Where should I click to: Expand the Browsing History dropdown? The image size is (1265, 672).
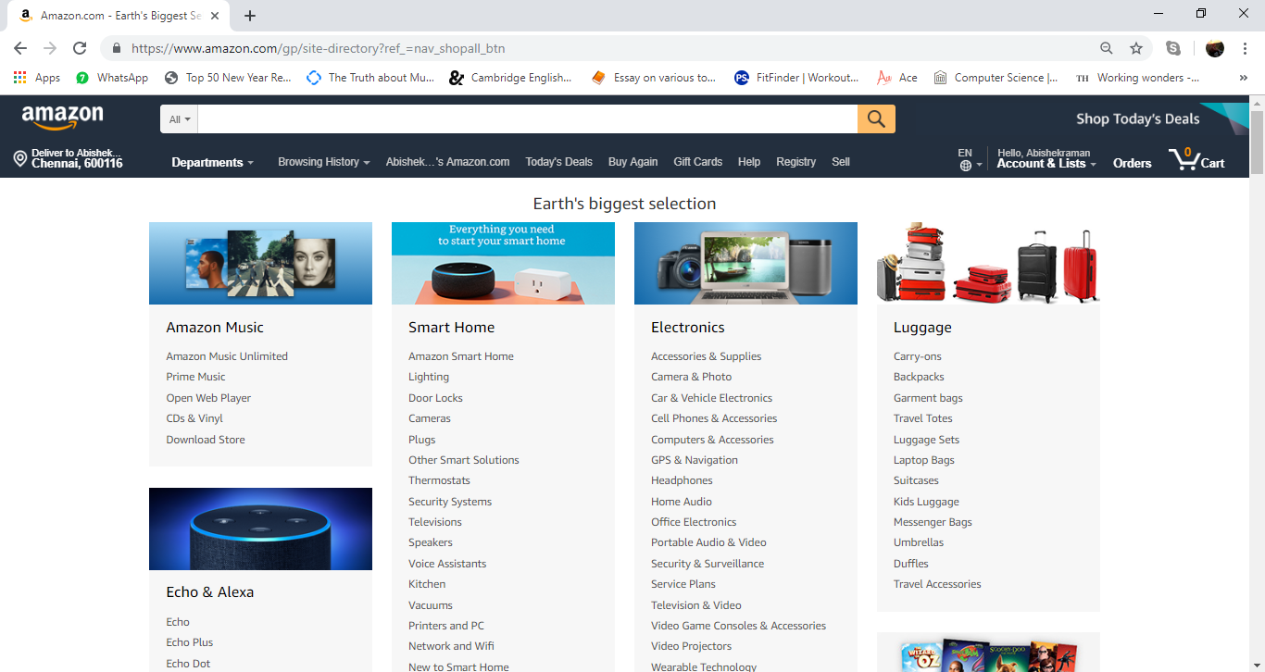coord(323,162)
